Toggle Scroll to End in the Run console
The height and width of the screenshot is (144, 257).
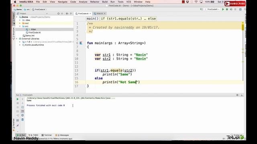tap(22, 111)
